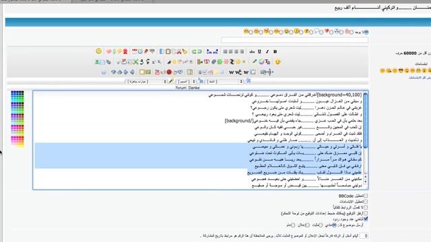This screenshot has width=431, height=242.
Task: Open the view all smilies link
Action: pyautogui.click(x=420, y=78)
